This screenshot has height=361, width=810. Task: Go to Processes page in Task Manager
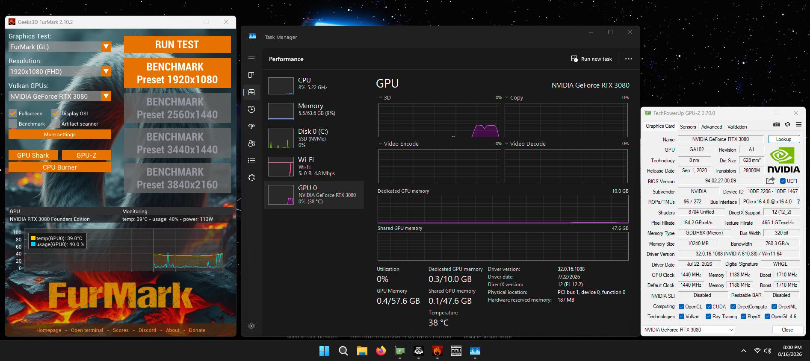(251, 75)
